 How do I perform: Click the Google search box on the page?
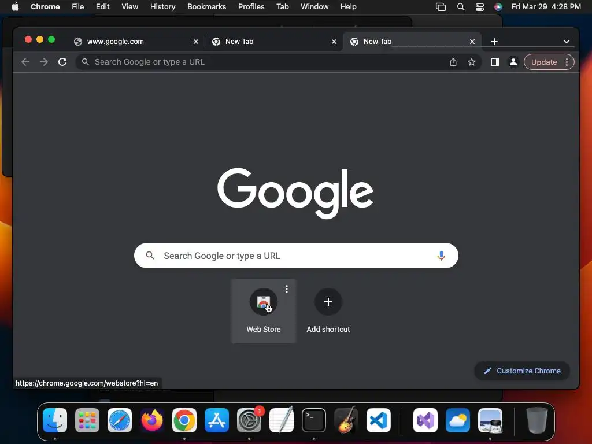pyautogui.click(x=296, y=256)
